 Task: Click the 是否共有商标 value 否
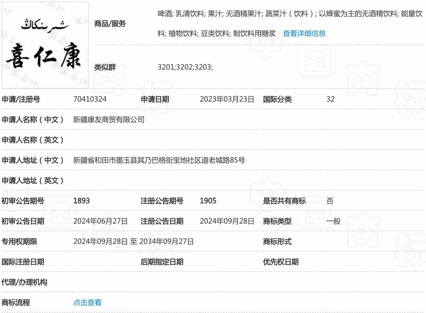pos(330,201)
